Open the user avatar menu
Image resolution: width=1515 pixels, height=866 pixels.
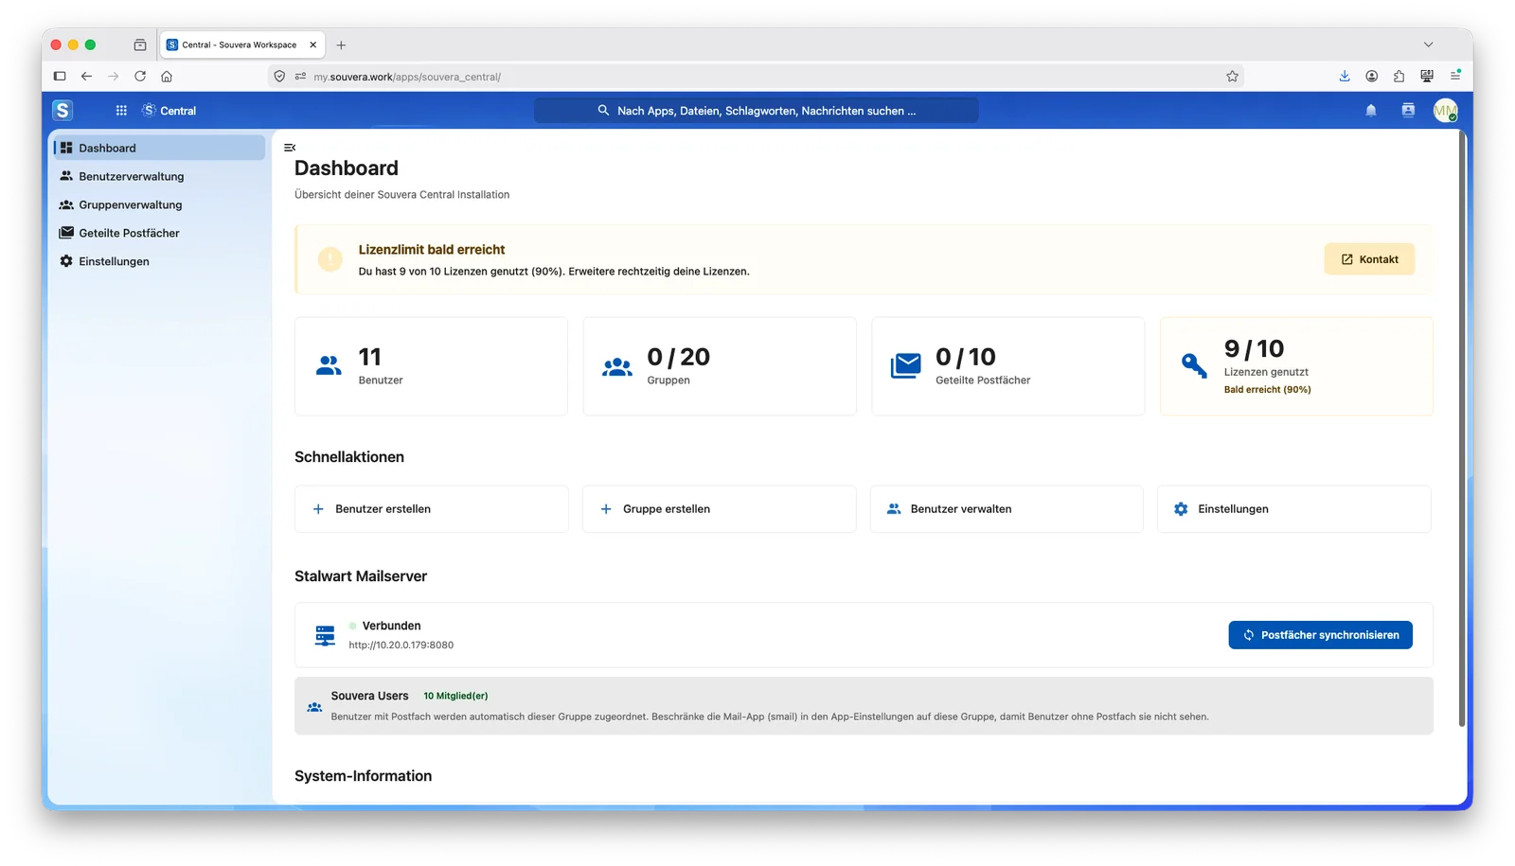click(1445, 111)
